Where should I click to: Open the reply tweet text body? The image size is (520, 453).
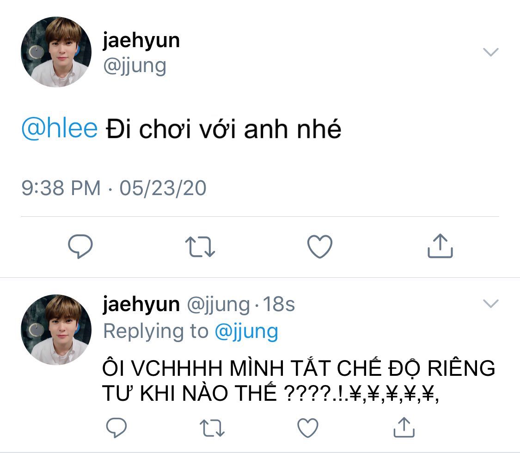tap(298, 380)
